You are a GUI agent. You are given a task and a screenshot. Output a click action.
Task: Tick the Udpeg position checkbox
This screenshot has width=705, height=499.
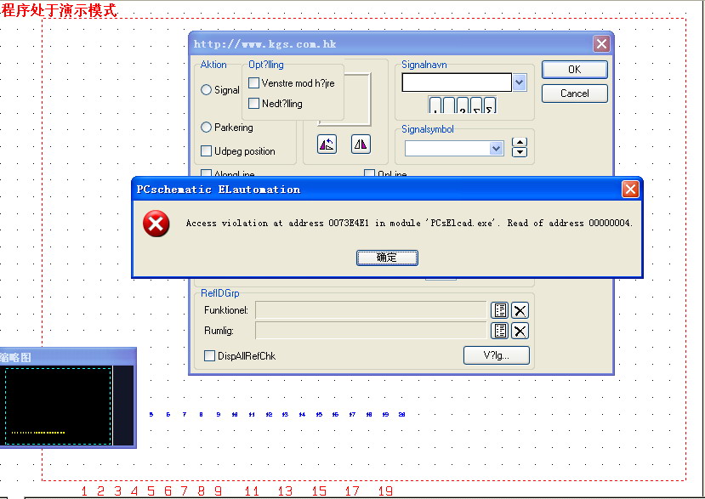click(206, 151)
